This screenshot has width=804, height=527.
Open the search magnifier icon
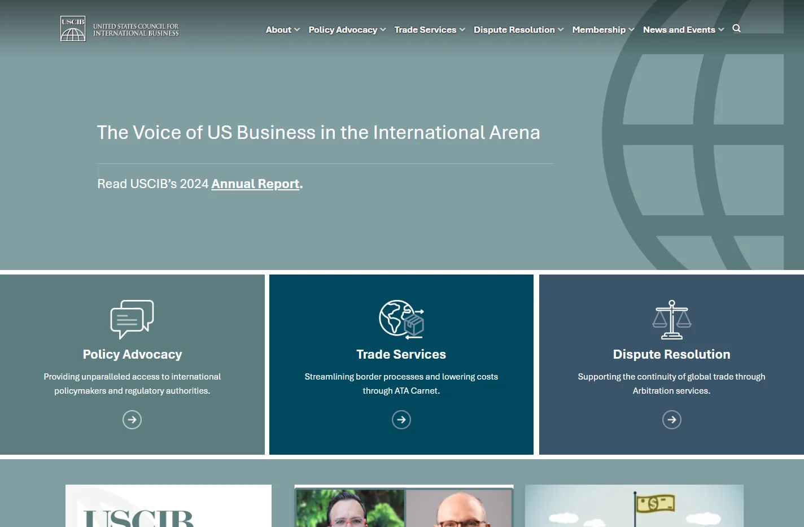pos(737,28)
